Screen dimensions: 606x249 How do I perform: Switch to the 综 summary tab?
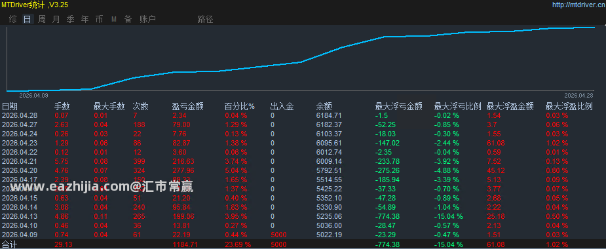[x=12, y=20]
